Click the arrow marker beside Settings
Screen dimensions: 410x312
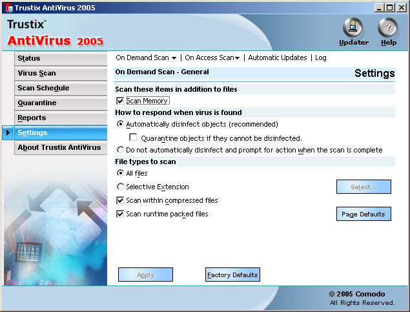coord(8,132)
